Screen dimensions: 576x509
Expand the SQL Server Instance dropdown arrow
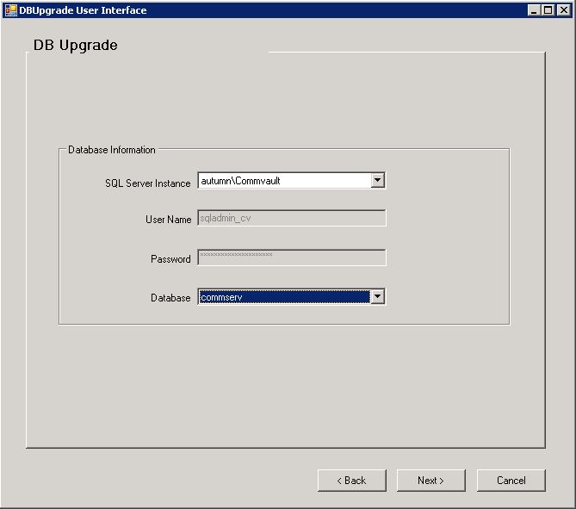click(377, 181)
